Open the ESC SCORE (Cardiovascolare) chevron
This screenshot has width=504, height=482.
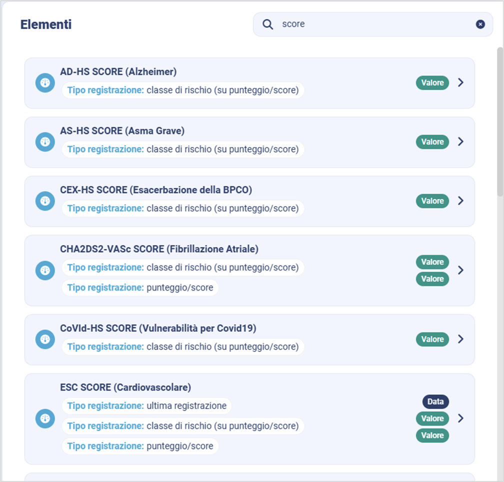click(x=460, y=418)
